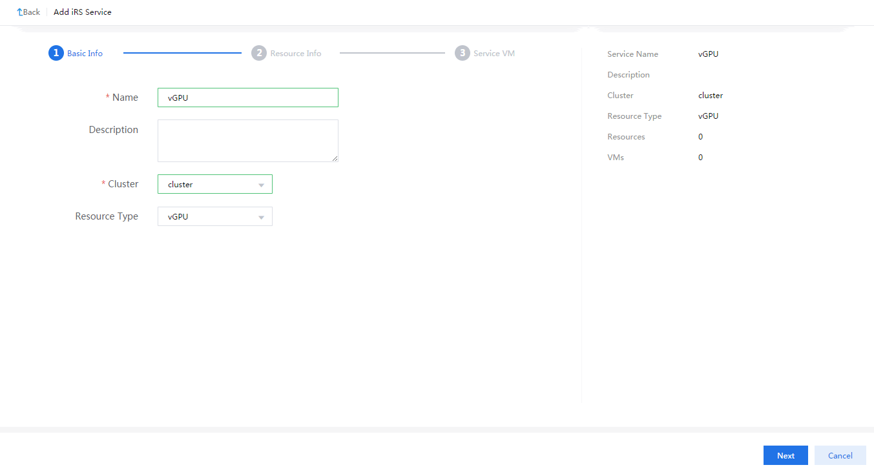Expand the Resource Type dropdown arrow
The height and width of the screenshot is (474, 874).
coord(262,218)
